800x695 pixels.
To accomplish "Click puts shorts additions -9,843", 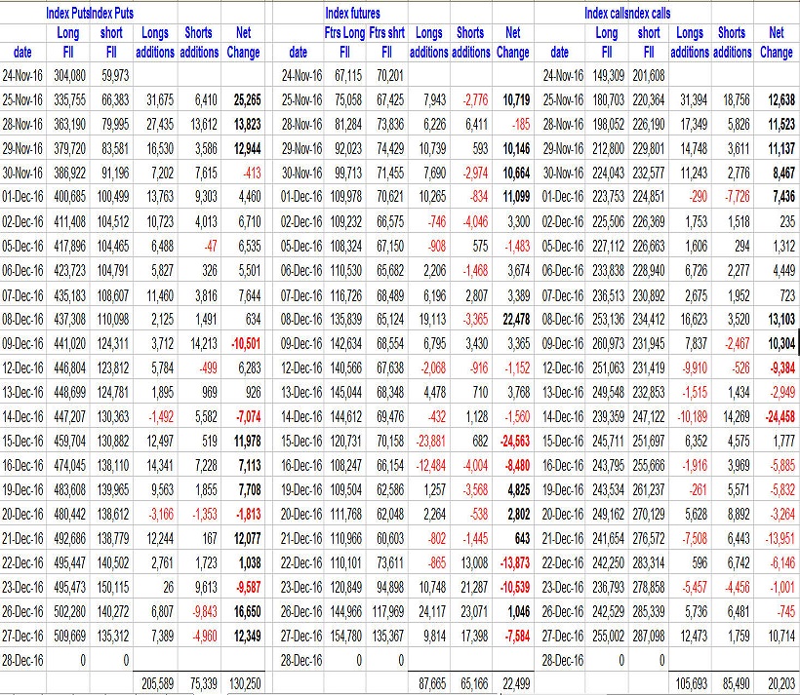I will click(x=205, y=611).
